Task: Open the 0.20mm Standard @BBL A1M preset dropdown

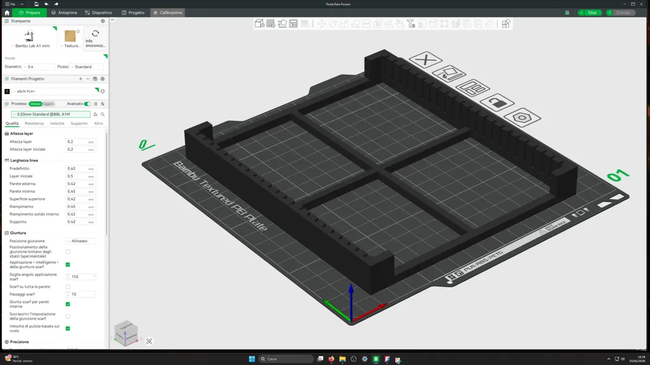Action: point(51,114)
